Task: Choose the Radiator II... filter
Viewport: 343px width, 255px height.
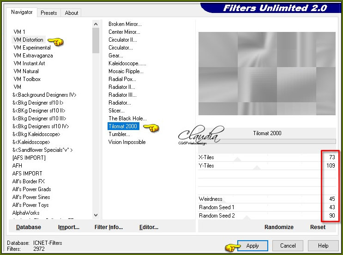Action: (x=121, y=87)
